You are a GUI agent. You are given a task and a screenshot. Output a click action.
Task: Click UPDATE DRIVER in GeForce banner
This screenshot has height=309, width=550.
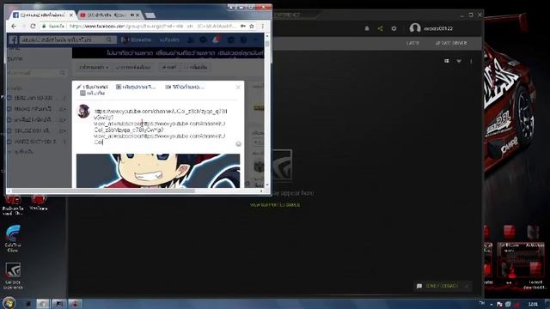click(451, 43)
